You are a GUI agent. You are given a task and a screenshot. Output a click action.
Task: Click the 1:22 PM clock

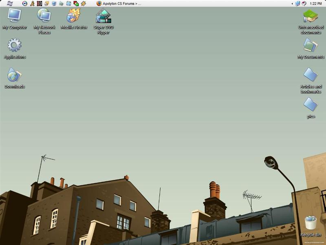coord(316,3)
